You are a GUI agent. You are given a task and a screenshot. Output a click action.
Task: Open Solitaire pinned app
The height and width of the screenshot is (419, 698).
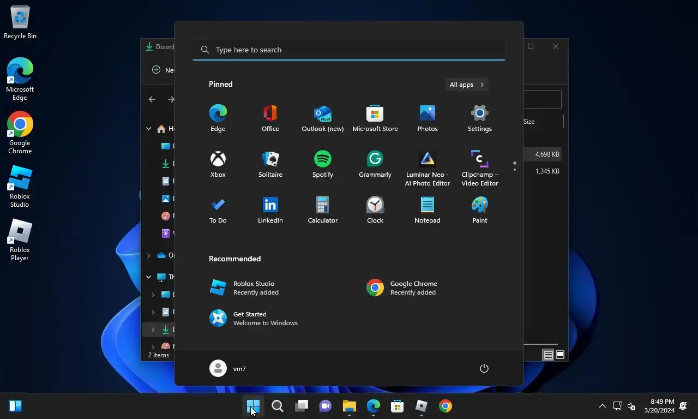coord(270,164)
